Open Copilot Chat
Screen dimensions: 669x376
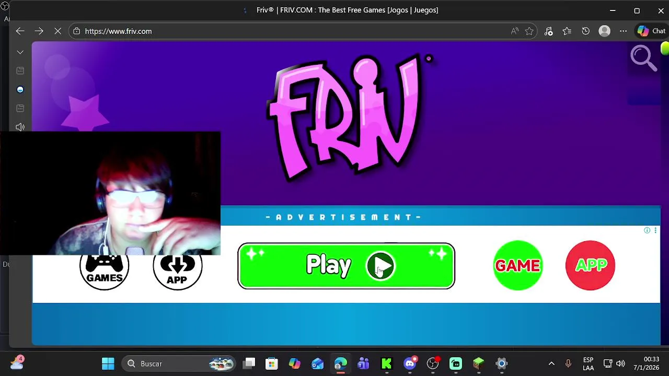[651, 31]
